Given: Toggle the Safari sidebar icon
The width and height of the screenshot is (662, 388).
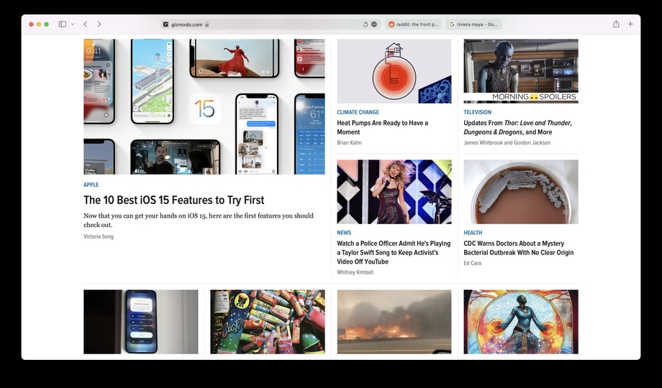Looking at the screenshot, I should point(62,24).
